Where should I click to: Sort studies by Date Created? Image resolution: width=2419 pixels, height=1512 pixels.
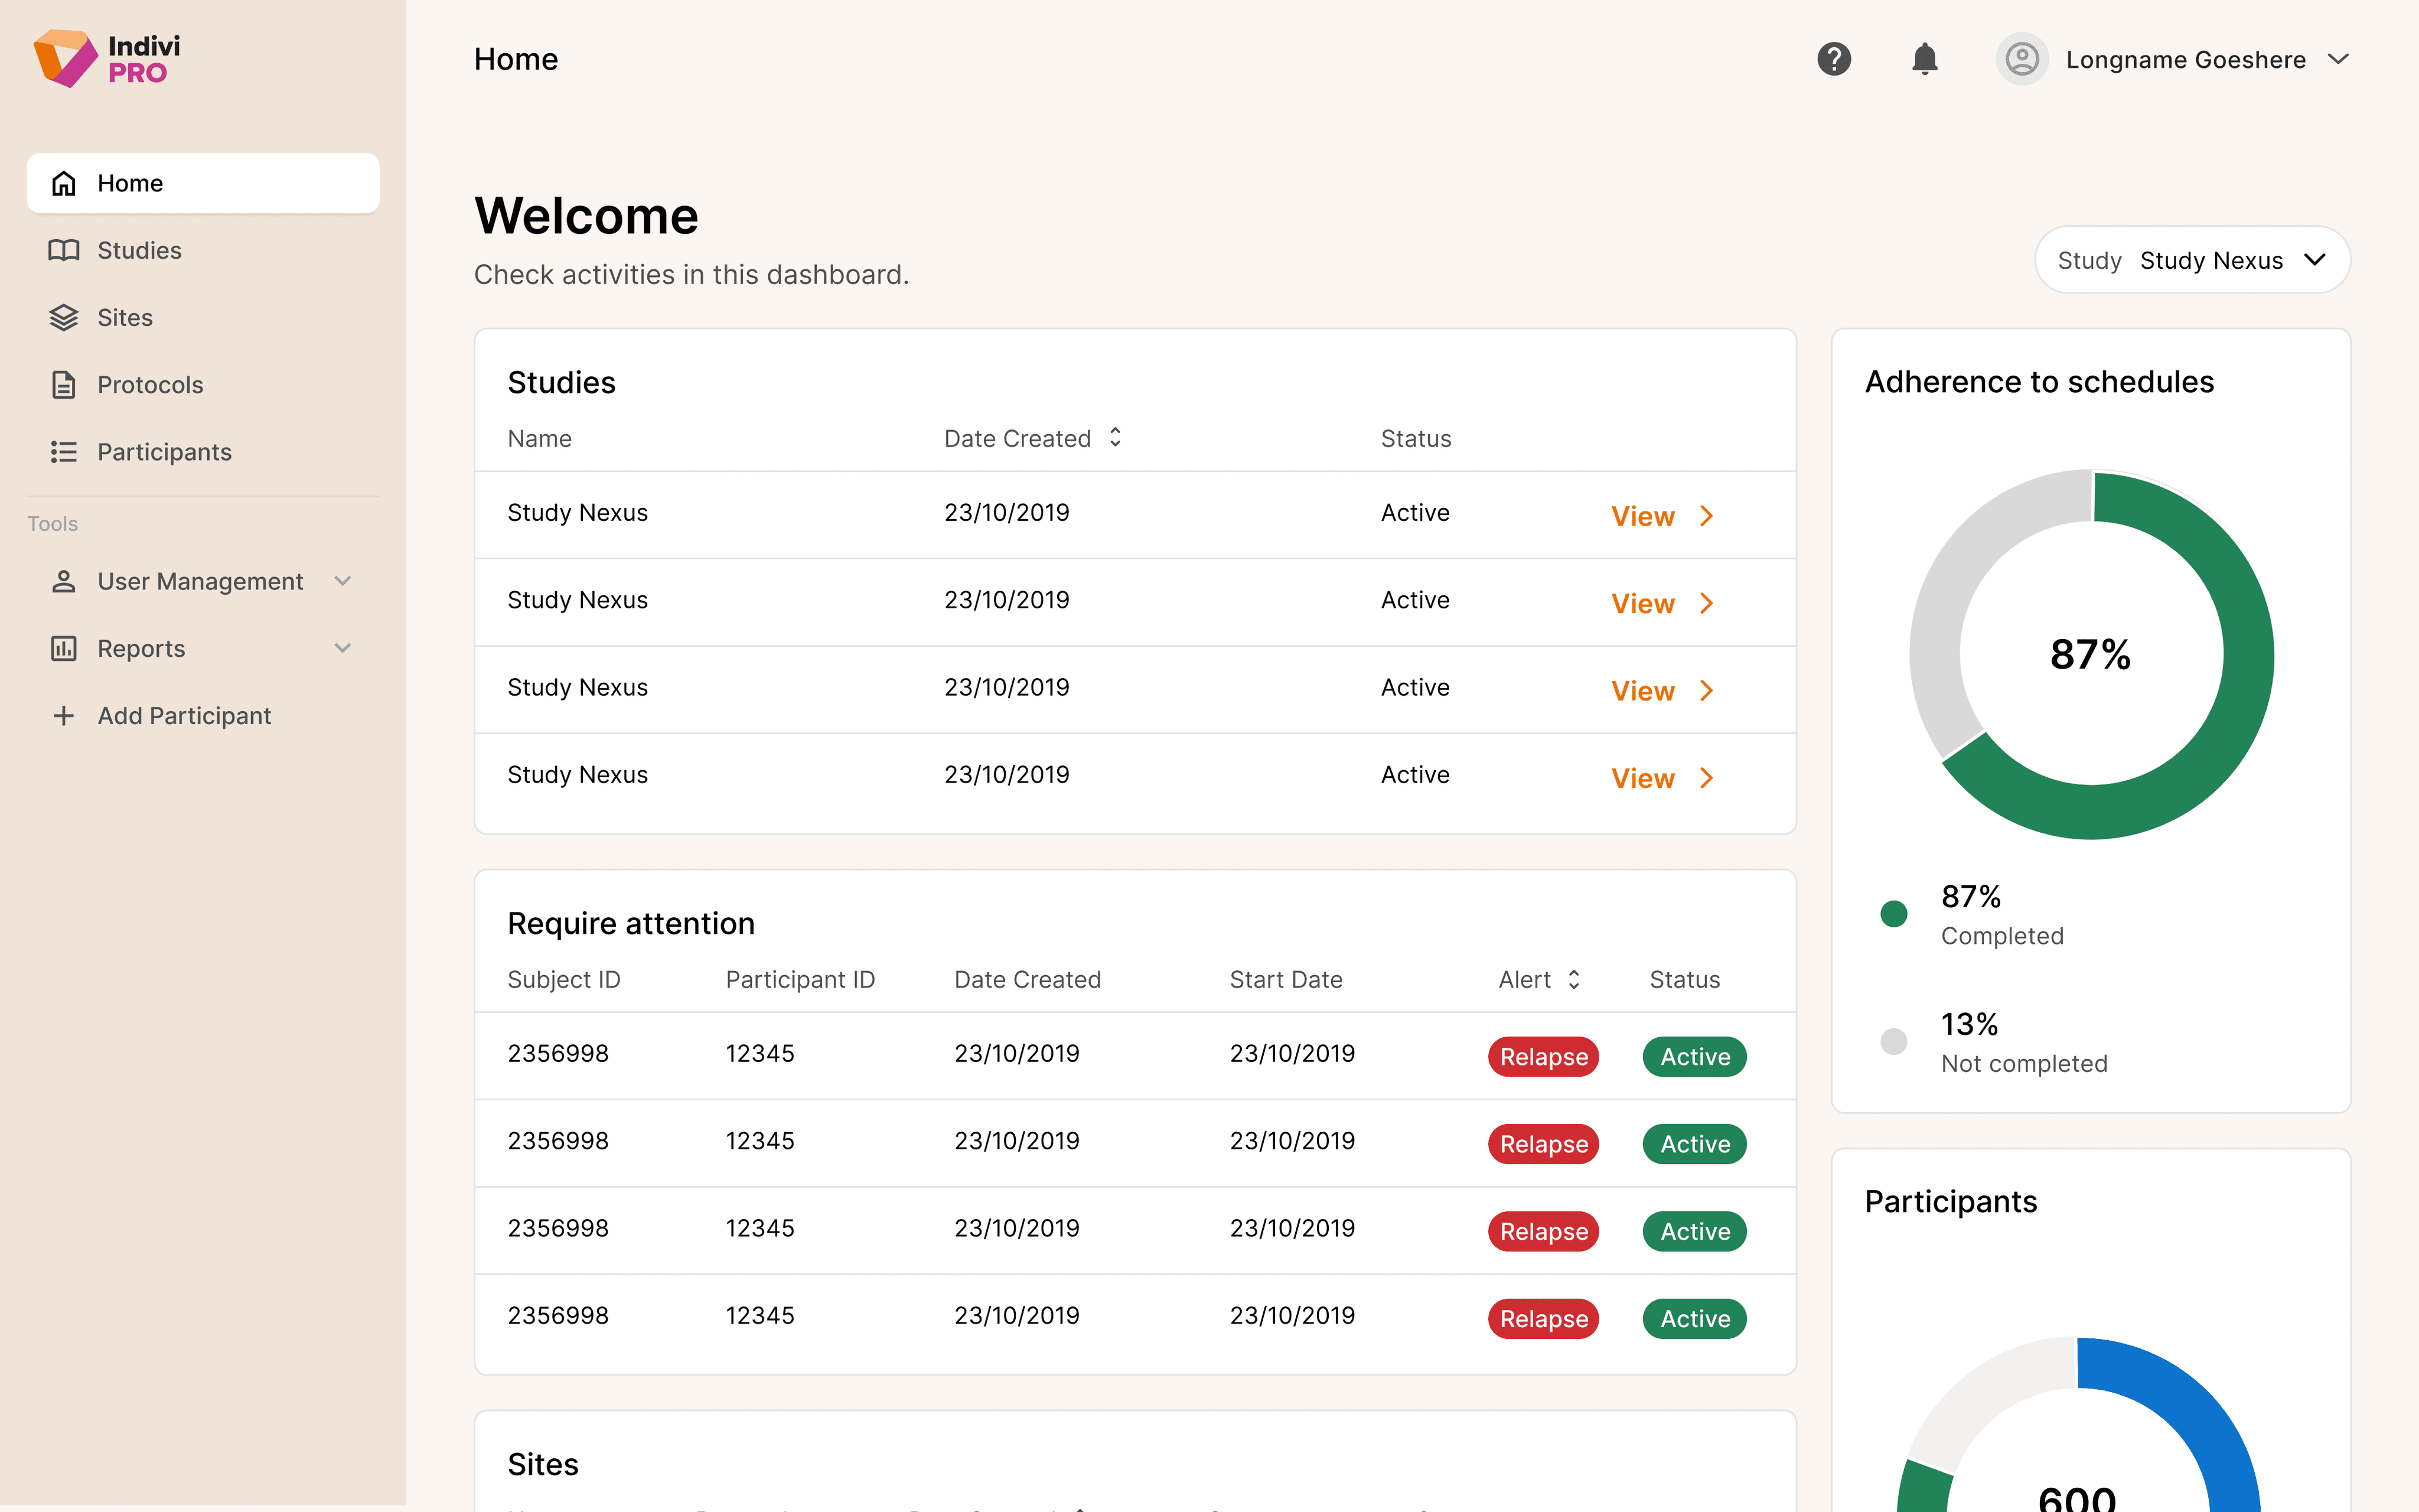click(x=1116, y=438)
